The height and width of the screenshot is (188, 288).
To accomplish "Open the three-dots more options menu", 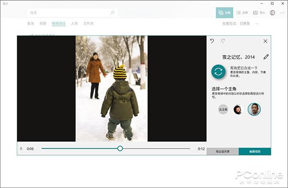I will (x=283, y=13).
